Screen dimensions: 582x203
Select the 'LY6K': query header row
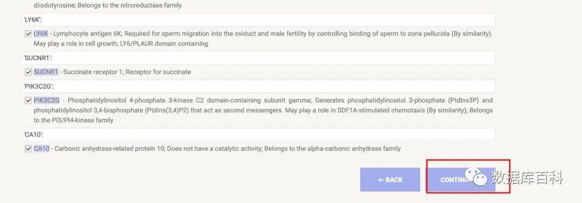(258, 20)
